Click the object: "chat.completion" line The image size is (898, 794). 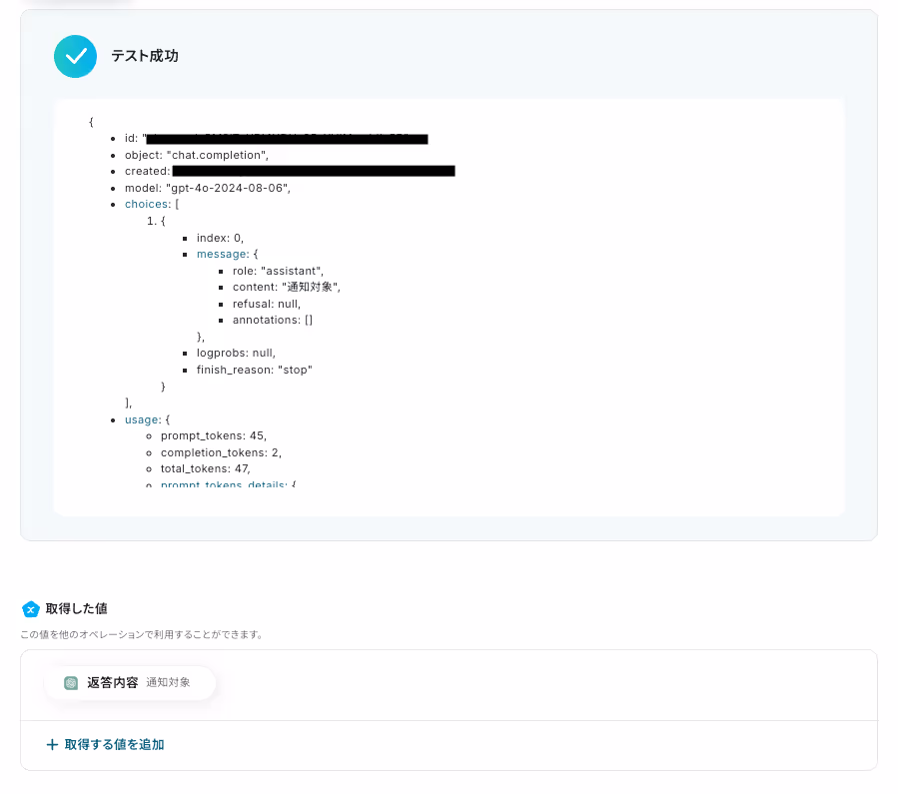pyautogui.click(x=197, y=155)
